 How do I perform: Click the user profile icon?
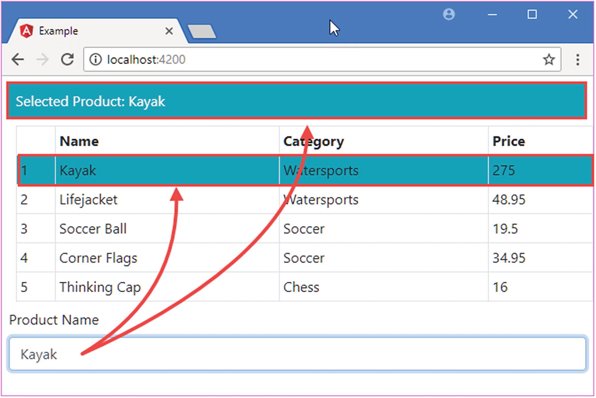pos(449,14)
